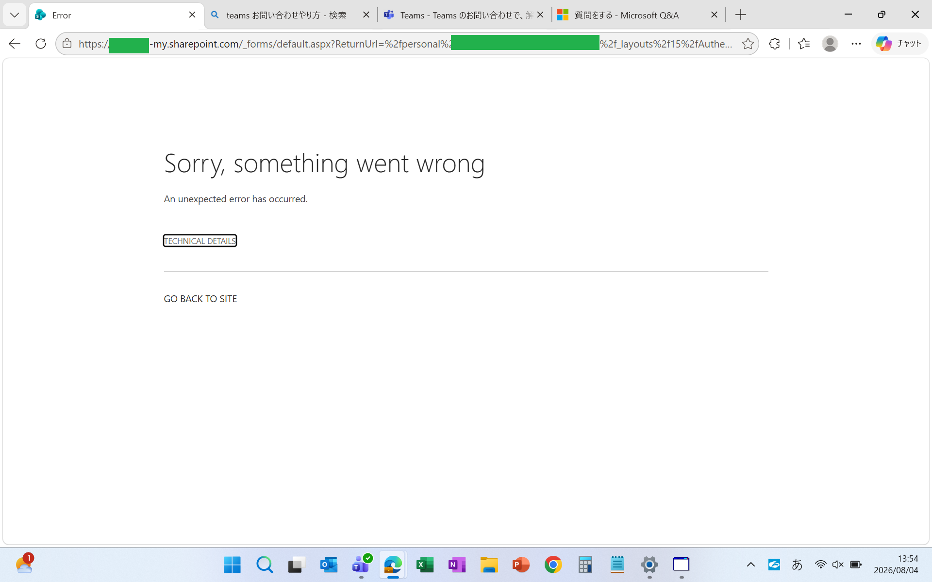Show hidden system tray icons
Image resolution: width=932 pixels, height=582 pixels.
[x=750, y=565]
